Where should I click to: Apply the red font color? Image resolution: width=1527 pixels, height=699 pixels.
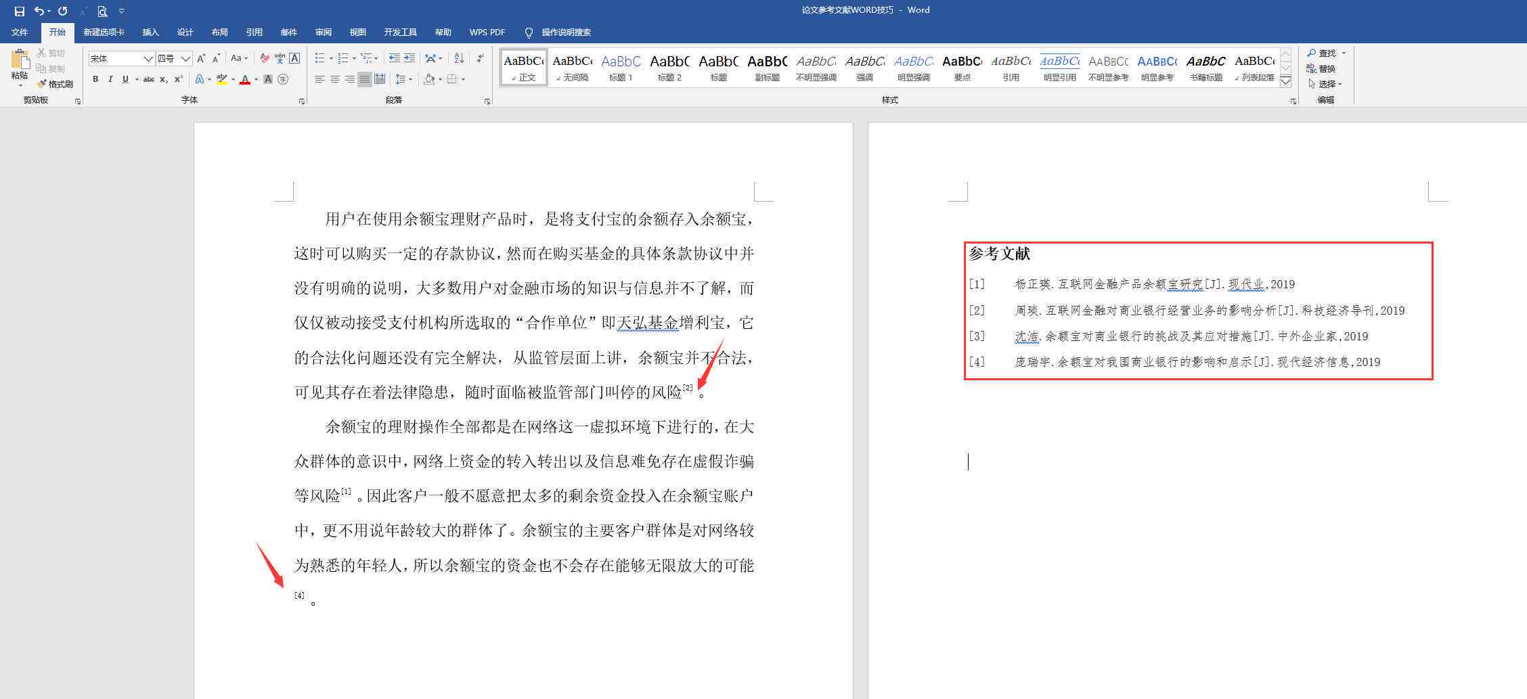pos(245,80)
